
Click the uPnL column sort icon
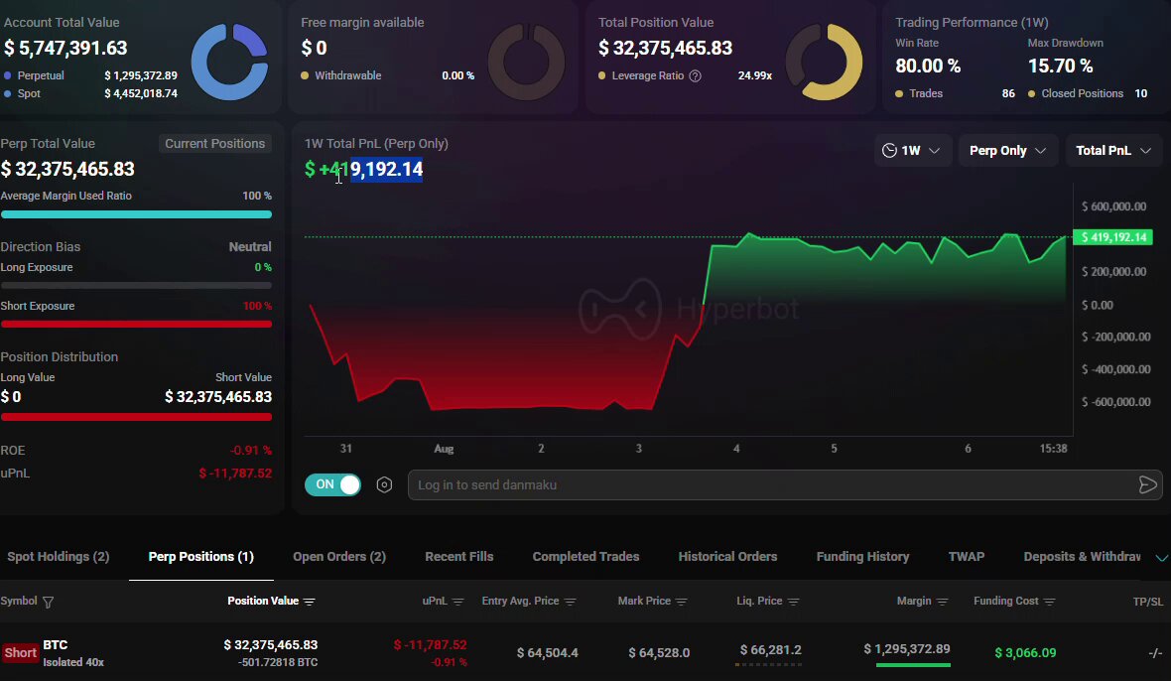click(x=457, y=602)
